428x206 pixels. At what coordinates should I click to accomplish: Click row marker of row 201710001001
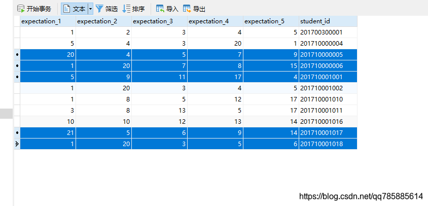coord(17,77)
